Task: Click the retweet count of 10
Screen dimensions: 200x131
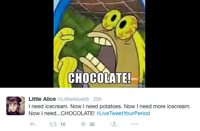Action: 63,124
